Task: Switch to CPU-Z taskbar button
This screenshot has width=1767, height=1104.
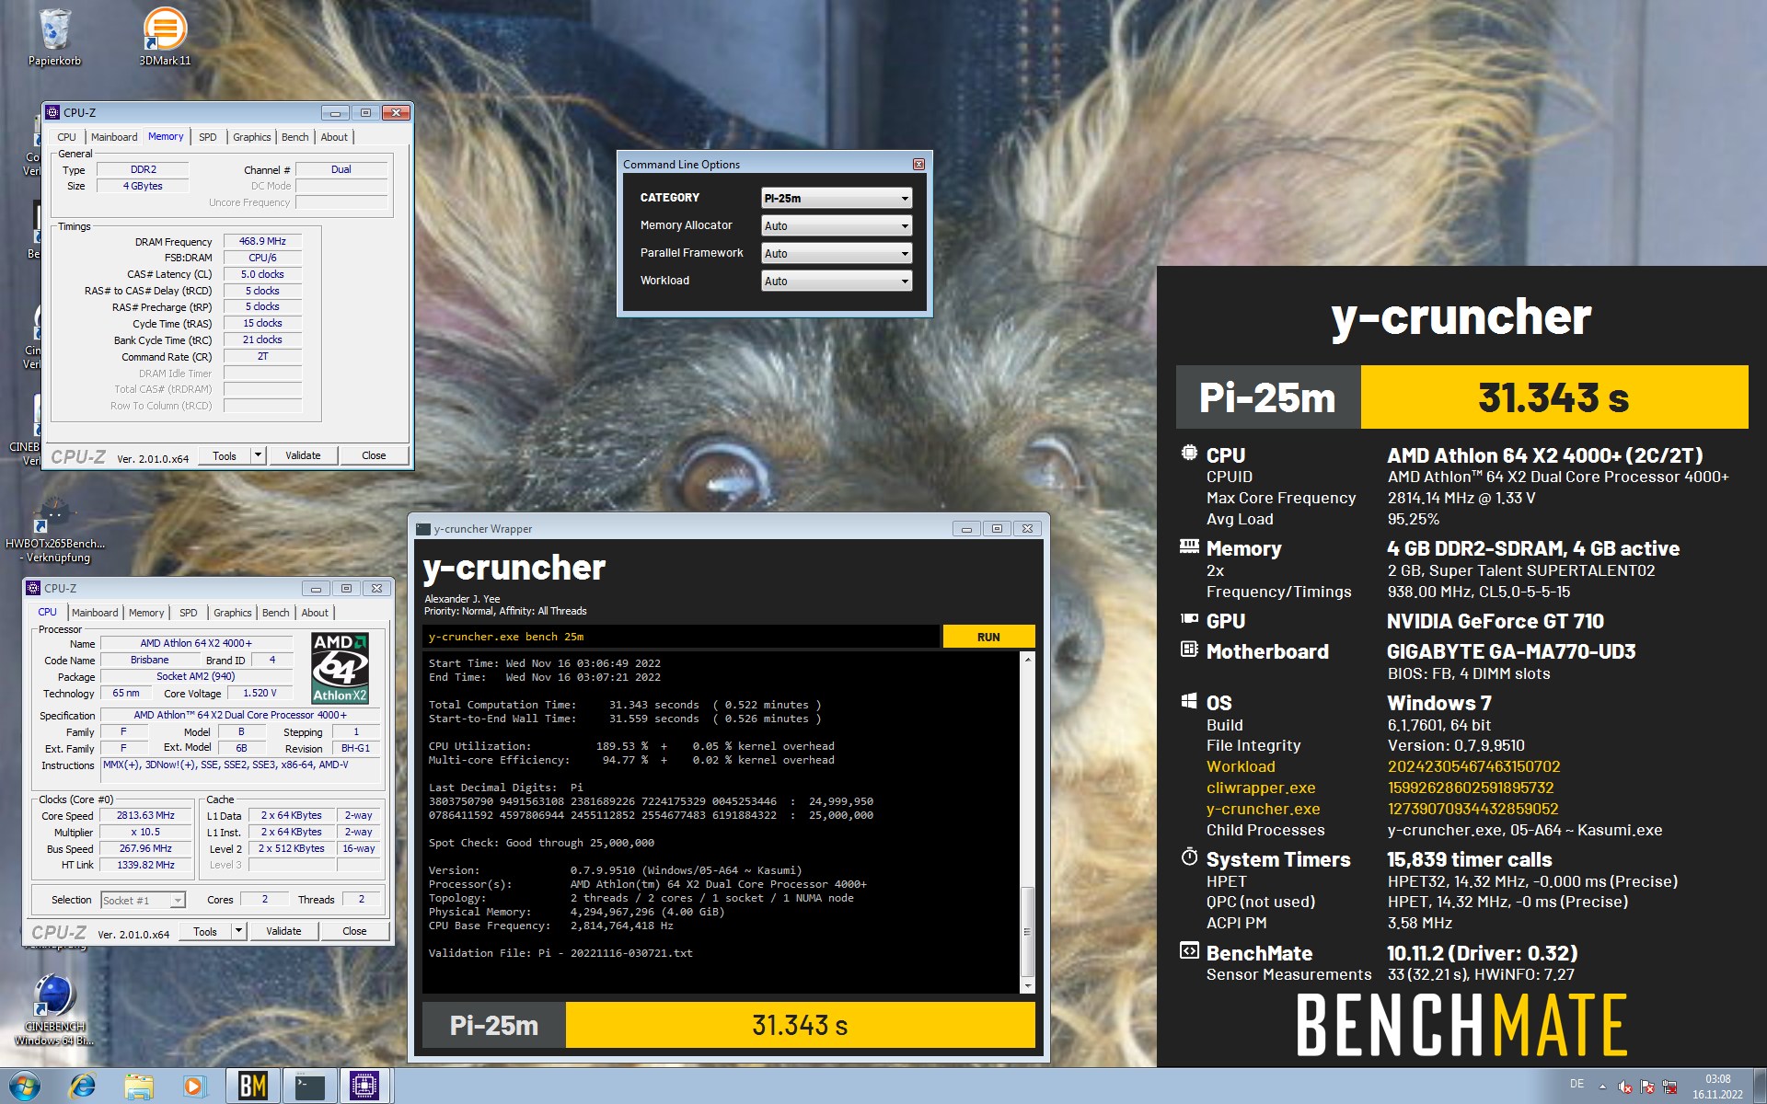Action: 364,1087
